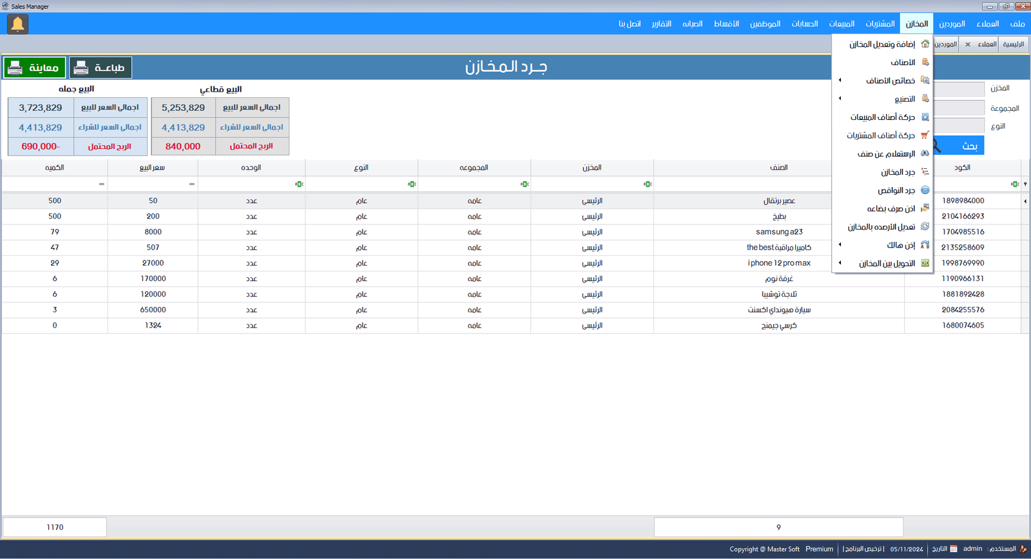Image resolution: width=1031 pixels, height=559 pixels.
Task: Click the red cart icon for حركة أصناف المشتريات
Action: [925, 135]
